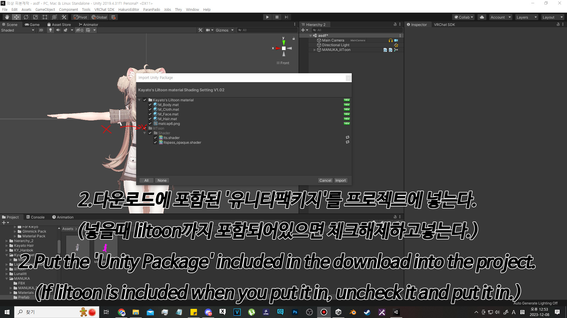Image resolution: width=567 pixels, height=318 pixels.
Task: Select the Rect Transform tool
Action: pyautogui.click(x=45, y=17)
